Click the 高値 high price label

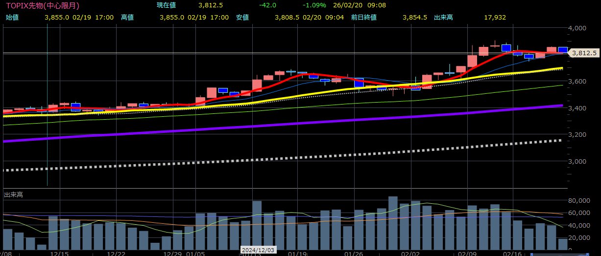(127, 17)
